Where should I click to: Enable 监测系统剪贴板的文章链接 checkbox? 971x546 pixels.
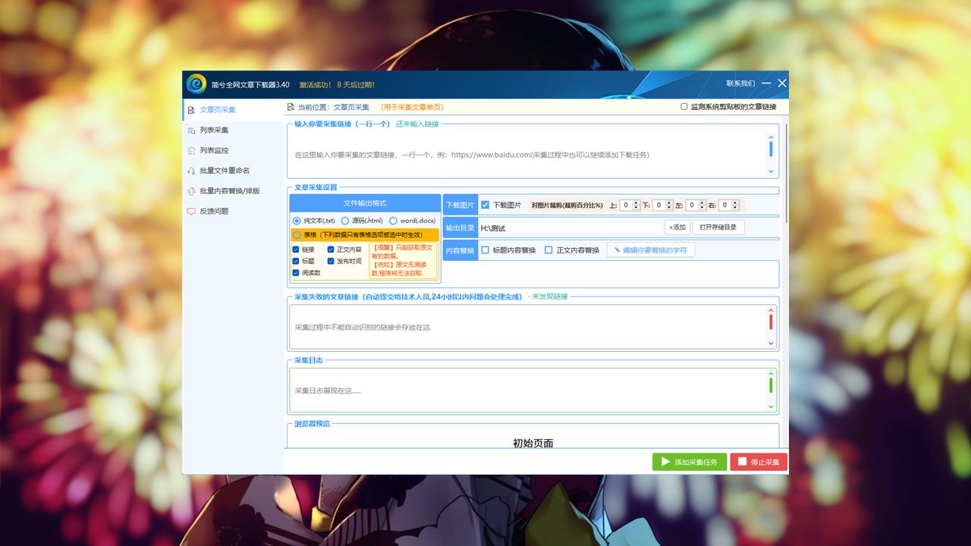pos(684,107)
